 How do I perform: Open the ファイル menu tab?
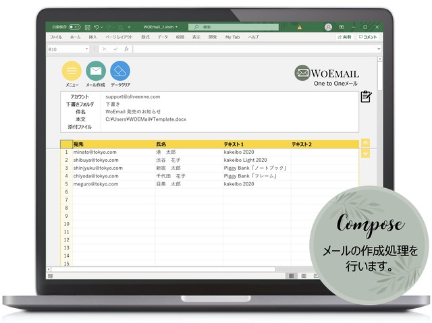[x=56, y=37]
